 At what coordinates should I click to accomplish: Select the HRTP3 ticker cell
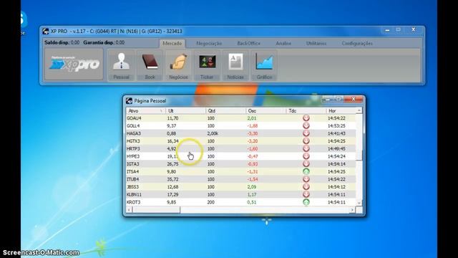pyautogui.click(x=134, y=148)
